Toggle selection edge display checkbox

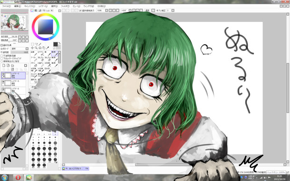click(x=80, y=11)
